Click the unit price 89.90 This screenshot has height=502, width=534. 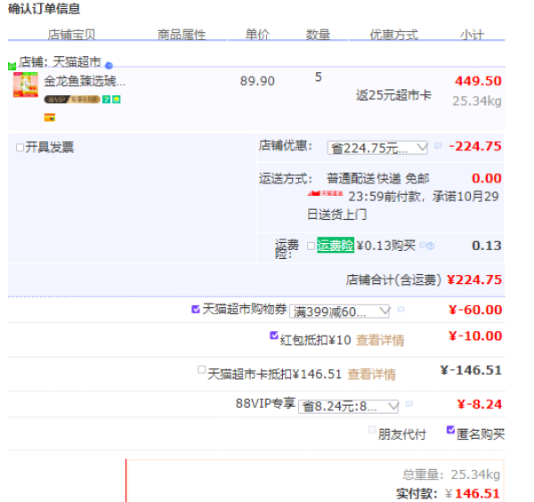(x=257, y=81)
